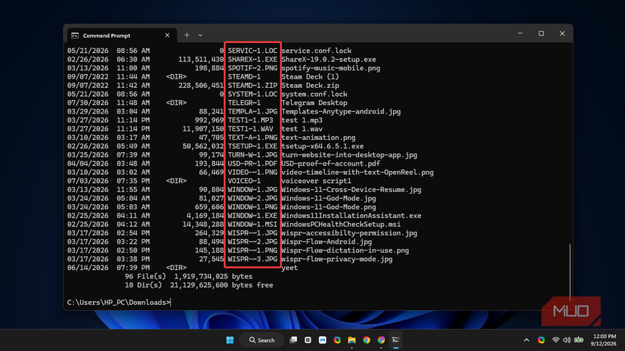Click directory name Steam Deck (1)
Image resolution: width=625 pixels, height=351 pixels.
310,77
